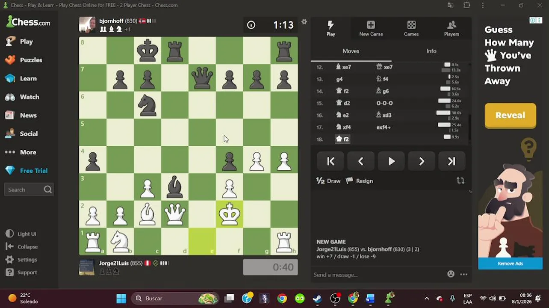Image resolution: width=549 pixels, height=308 pixels.
Task: Open the Play menu in the sidebar
Action: pyautogui.click(x=19, y=41)
